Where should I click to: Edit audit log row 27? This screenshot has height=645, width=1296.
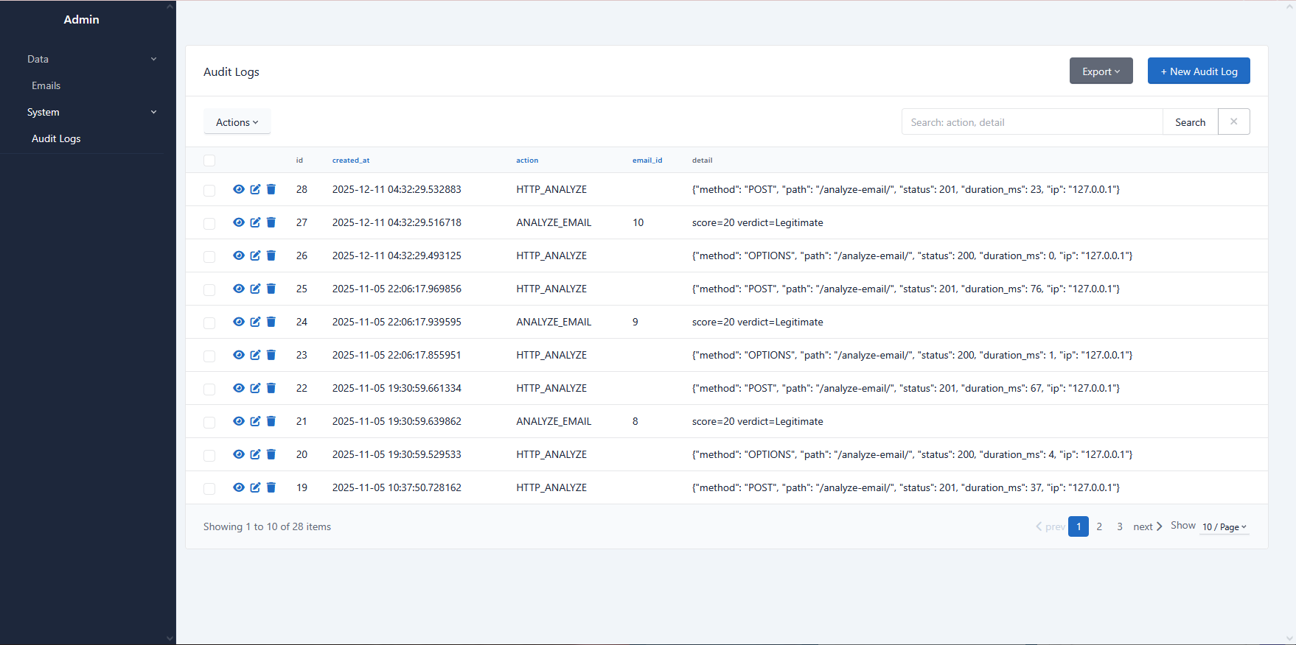pyautogui.click(x=255, y=222)
